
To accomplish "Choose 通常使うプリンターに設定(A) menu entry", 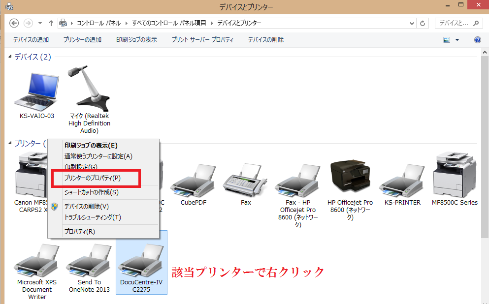I will [98, 156].
